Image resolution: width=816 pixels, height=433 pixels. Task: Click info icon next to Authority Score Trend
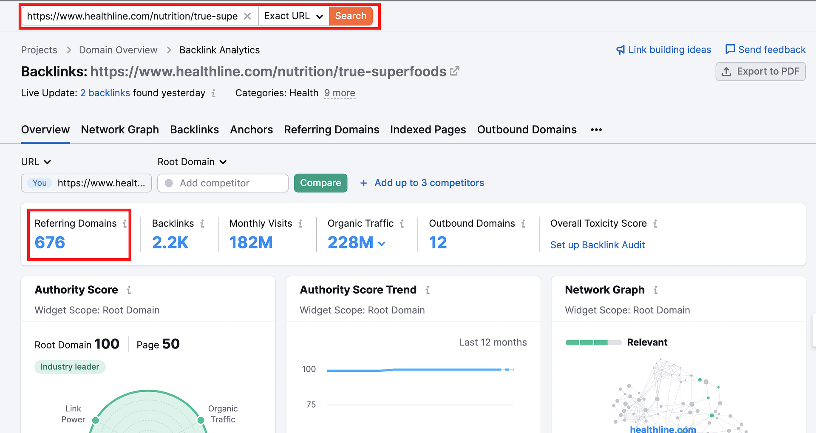click(428, 290)
